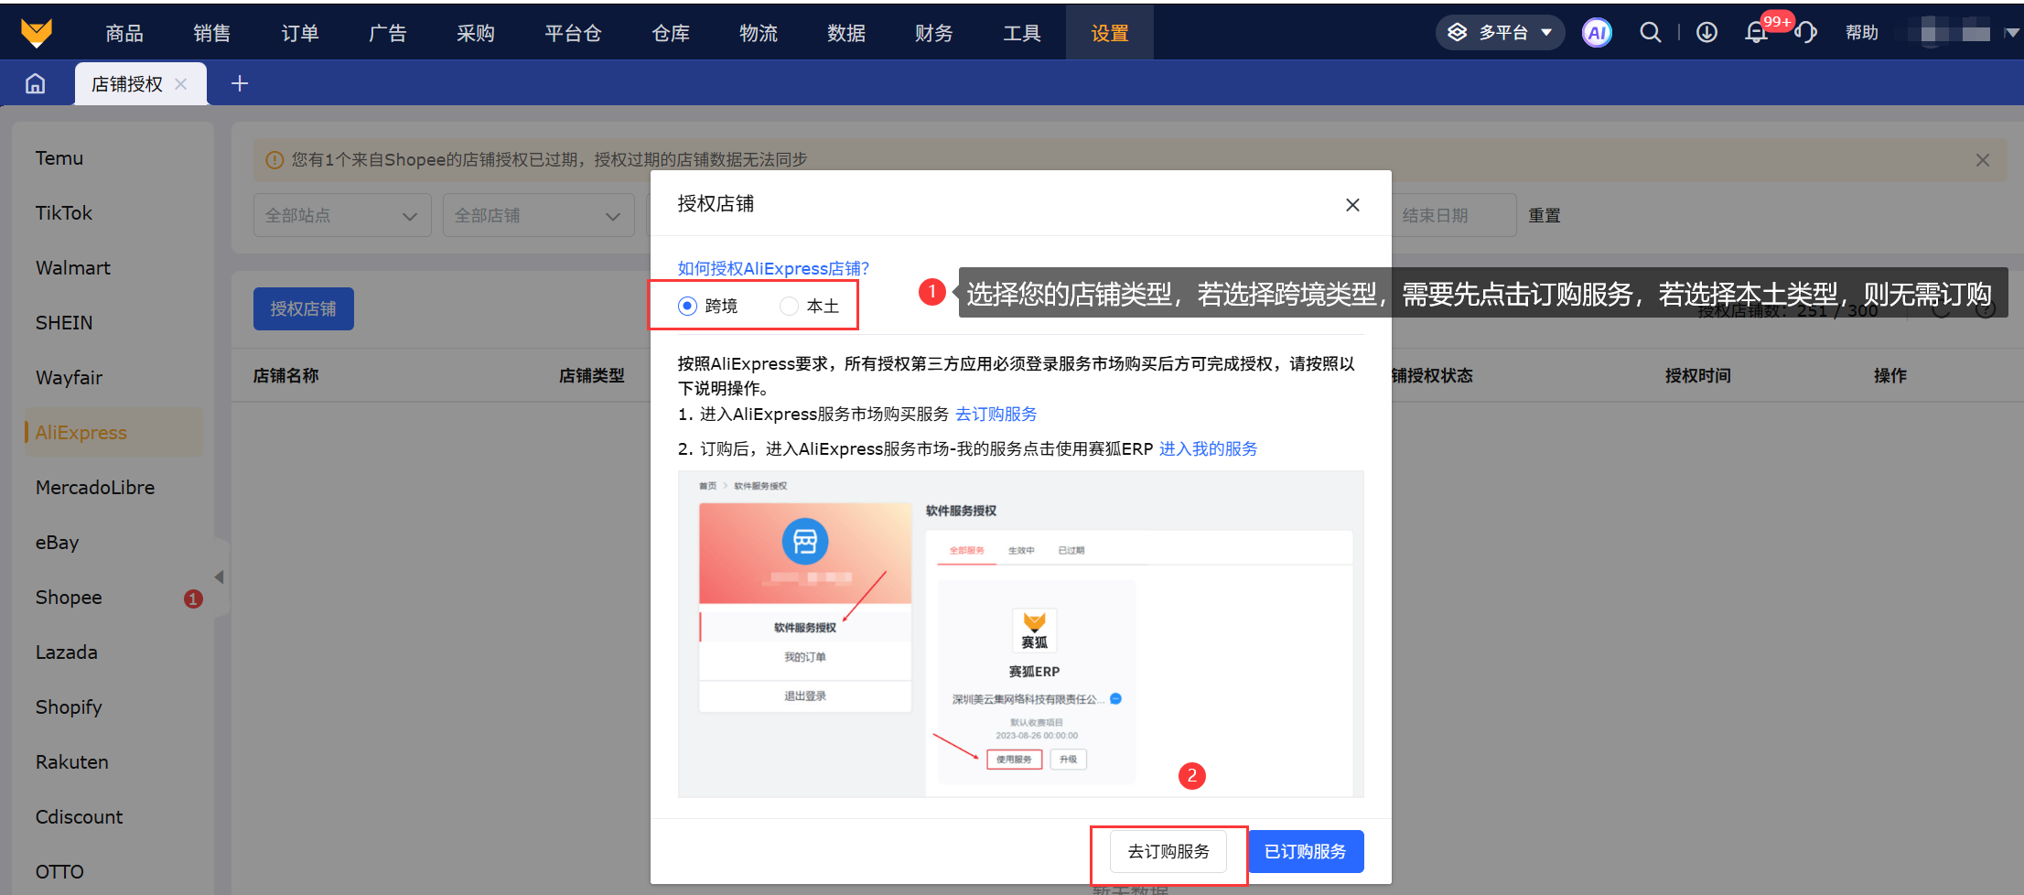Viewport: 2024px width, 895px height.
Task: Open the 采购 menu
Action: click(476, 33)
